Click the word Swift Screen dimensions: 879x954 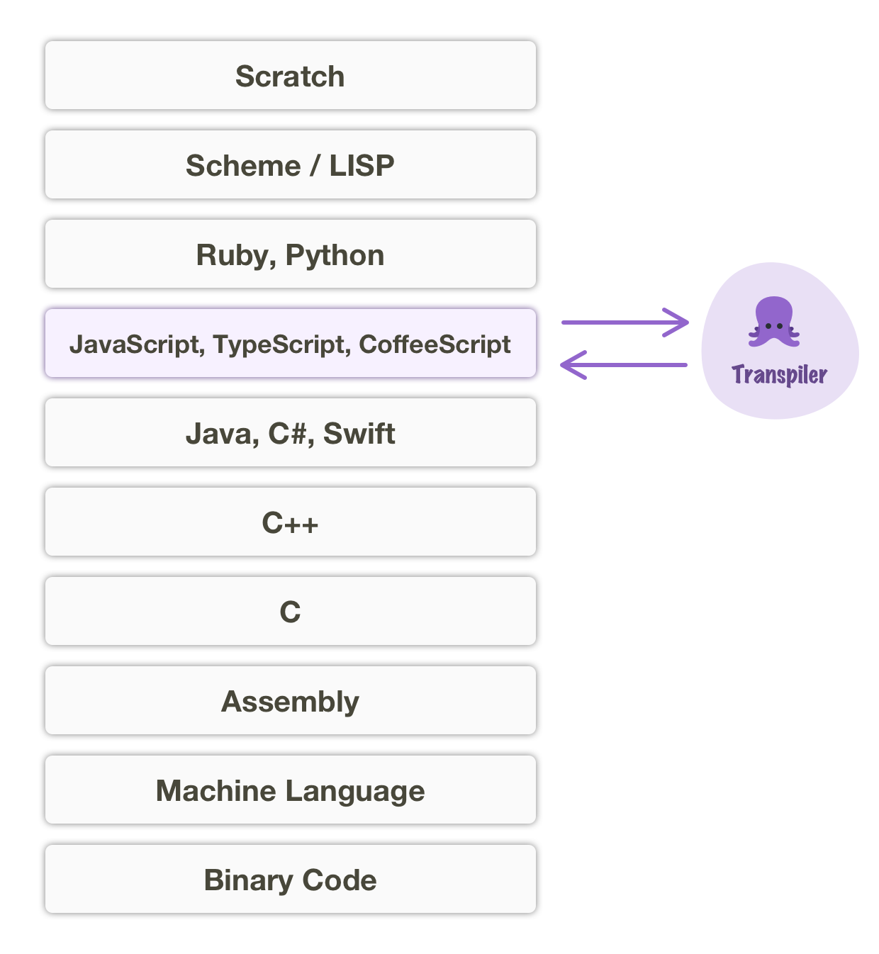coord(359,434)
